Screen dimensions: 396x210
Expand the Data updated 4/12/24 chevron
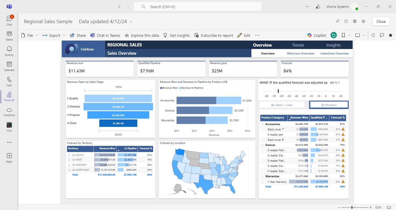131,22
